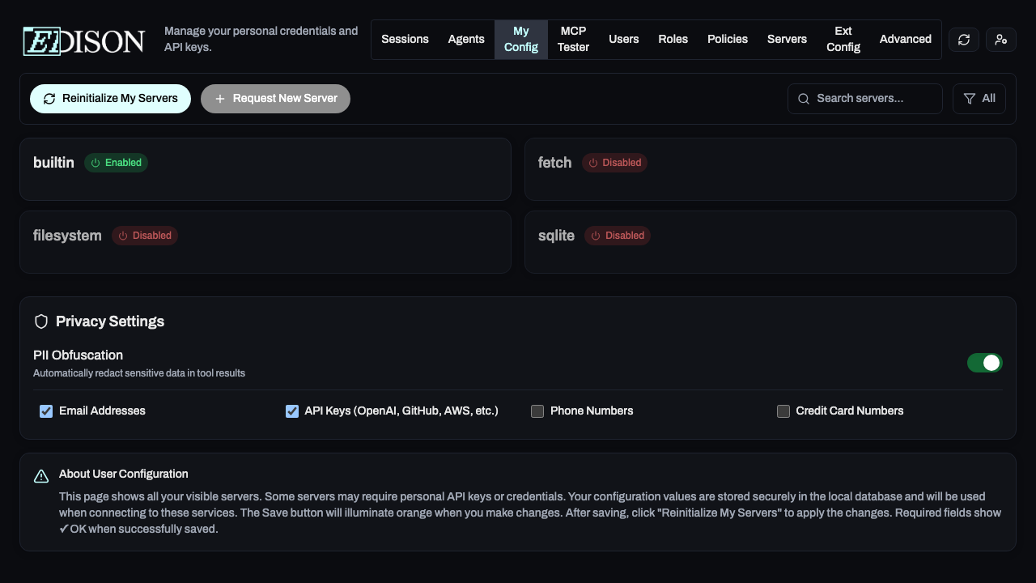Open the Policies section
This screenshot has width=1036, height=583.
(x=727, y=39)
